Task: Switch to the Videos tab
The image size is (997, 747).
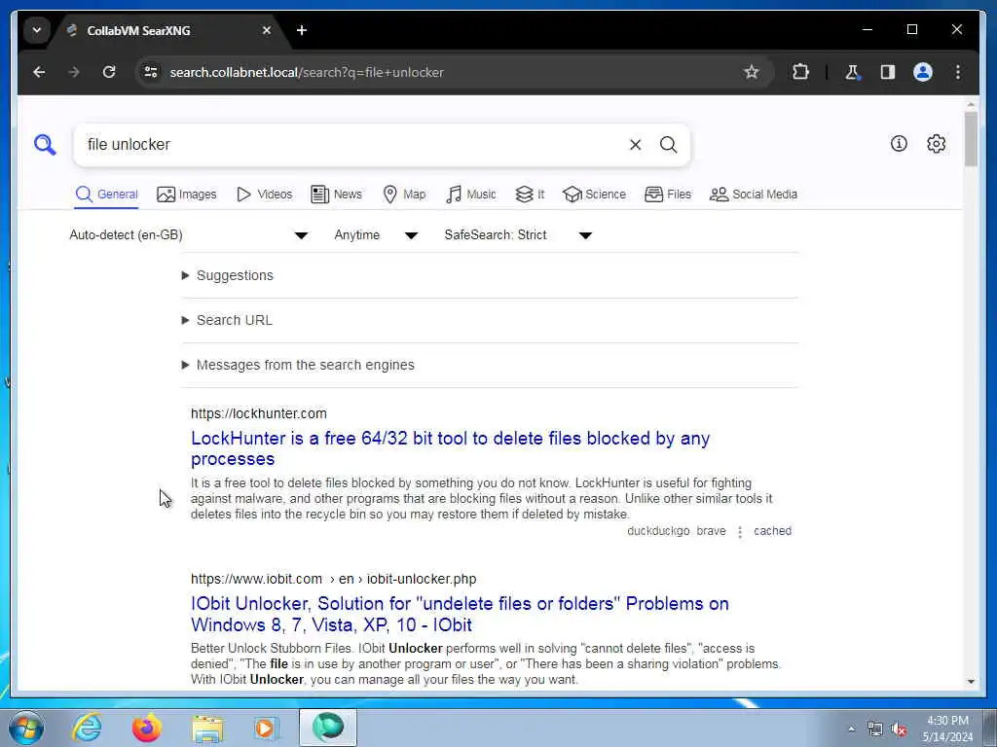Action: click(x=265, y=195)
